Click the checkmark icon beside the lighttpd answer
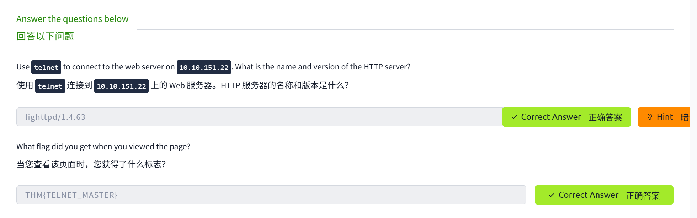 tap(514, 117)
